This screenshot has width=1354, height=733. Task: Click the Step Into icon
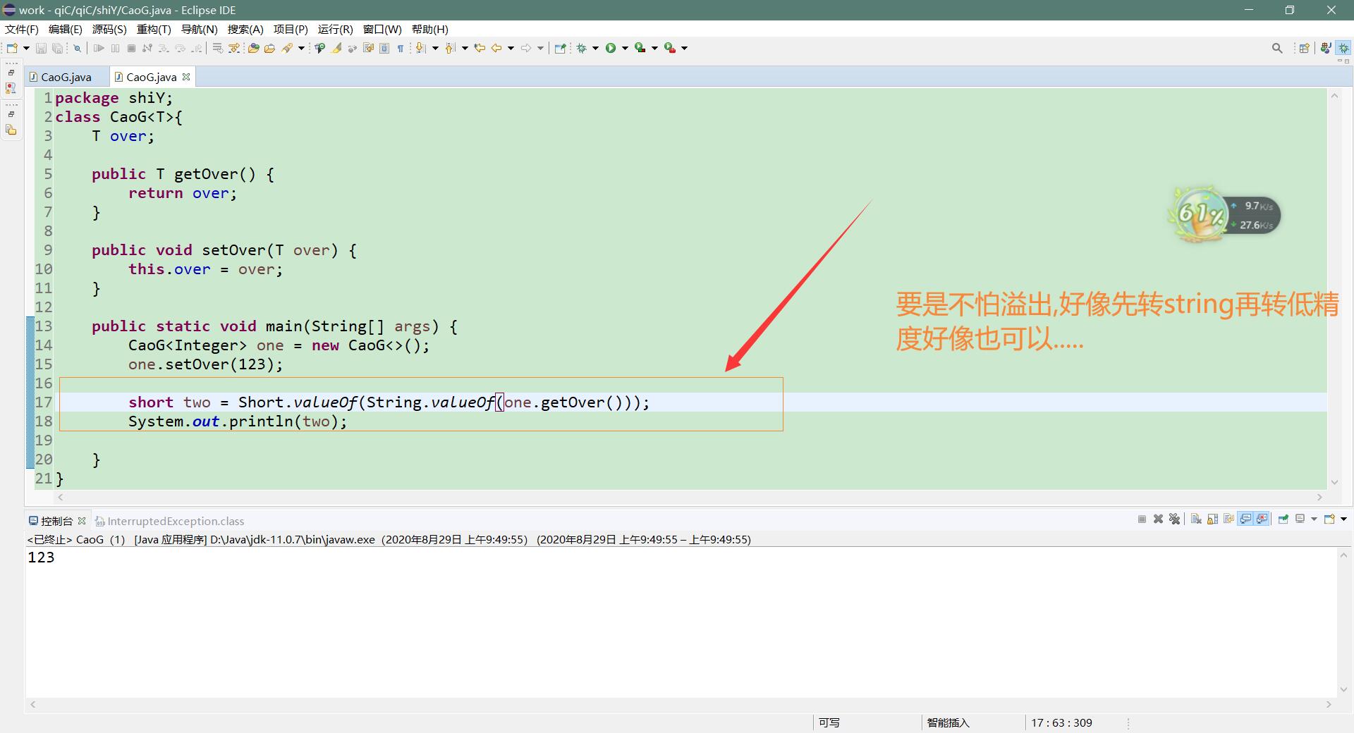[164, 48]
